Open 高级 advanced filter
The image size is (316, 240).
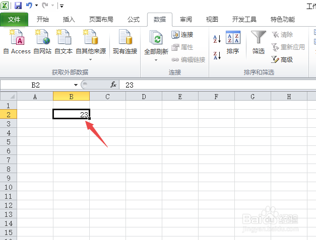click(282, 59)
